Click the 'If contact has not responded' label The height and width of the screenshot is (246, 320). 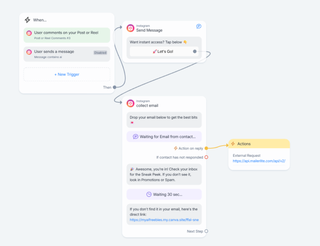click(180, 157)
